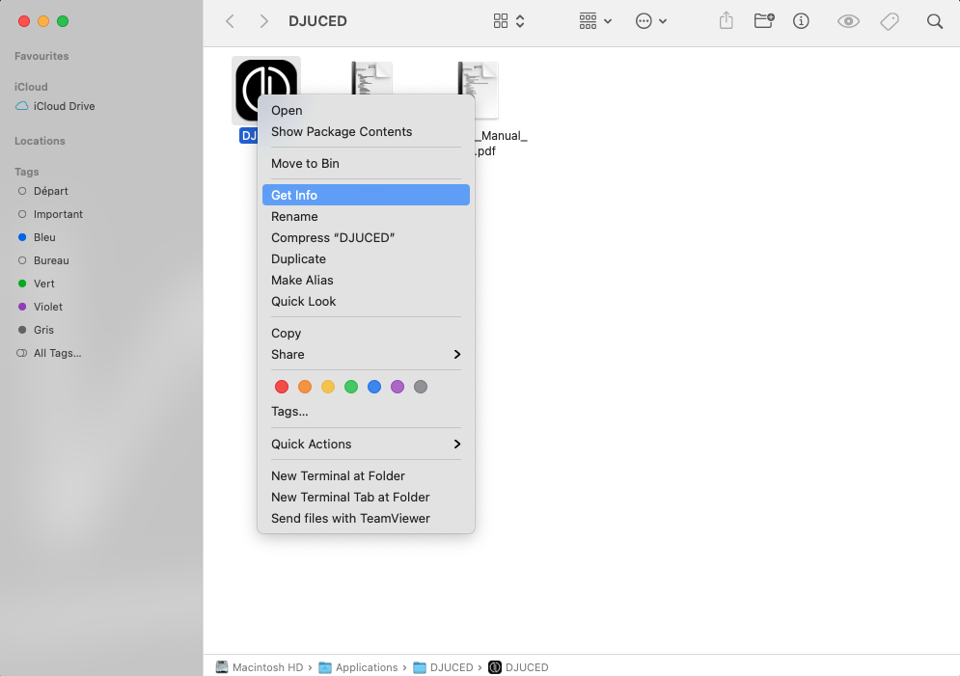Expand the Share submenu

366,354
